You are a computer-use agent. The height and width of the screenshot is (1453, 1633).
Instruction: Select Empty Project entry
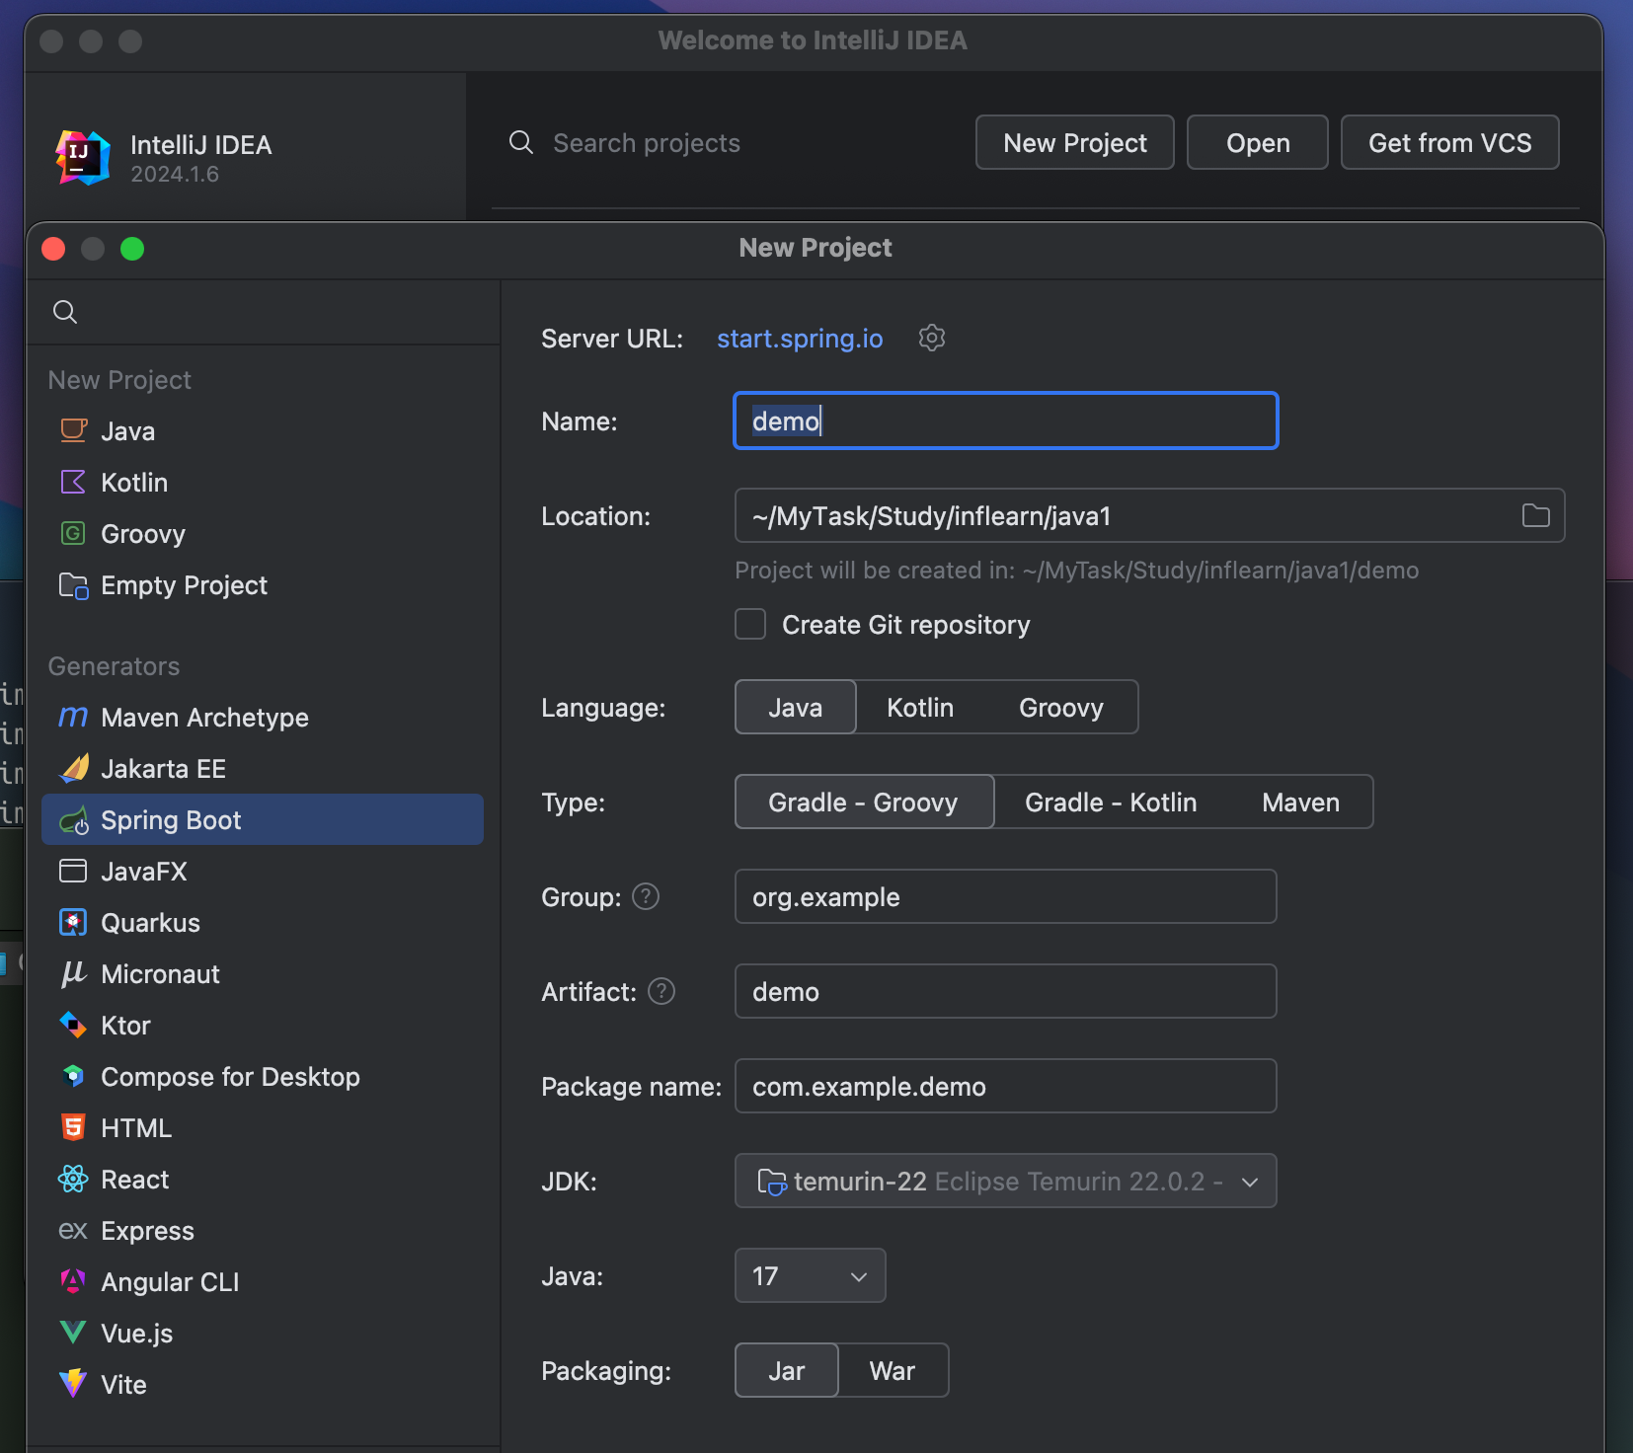[x=263, y=584]
